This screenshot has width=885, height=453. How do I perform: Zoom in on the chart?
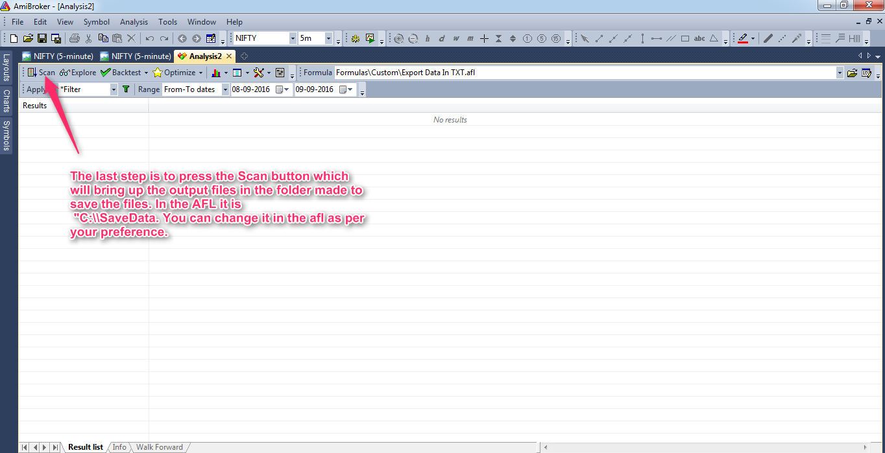click(399, 38)
